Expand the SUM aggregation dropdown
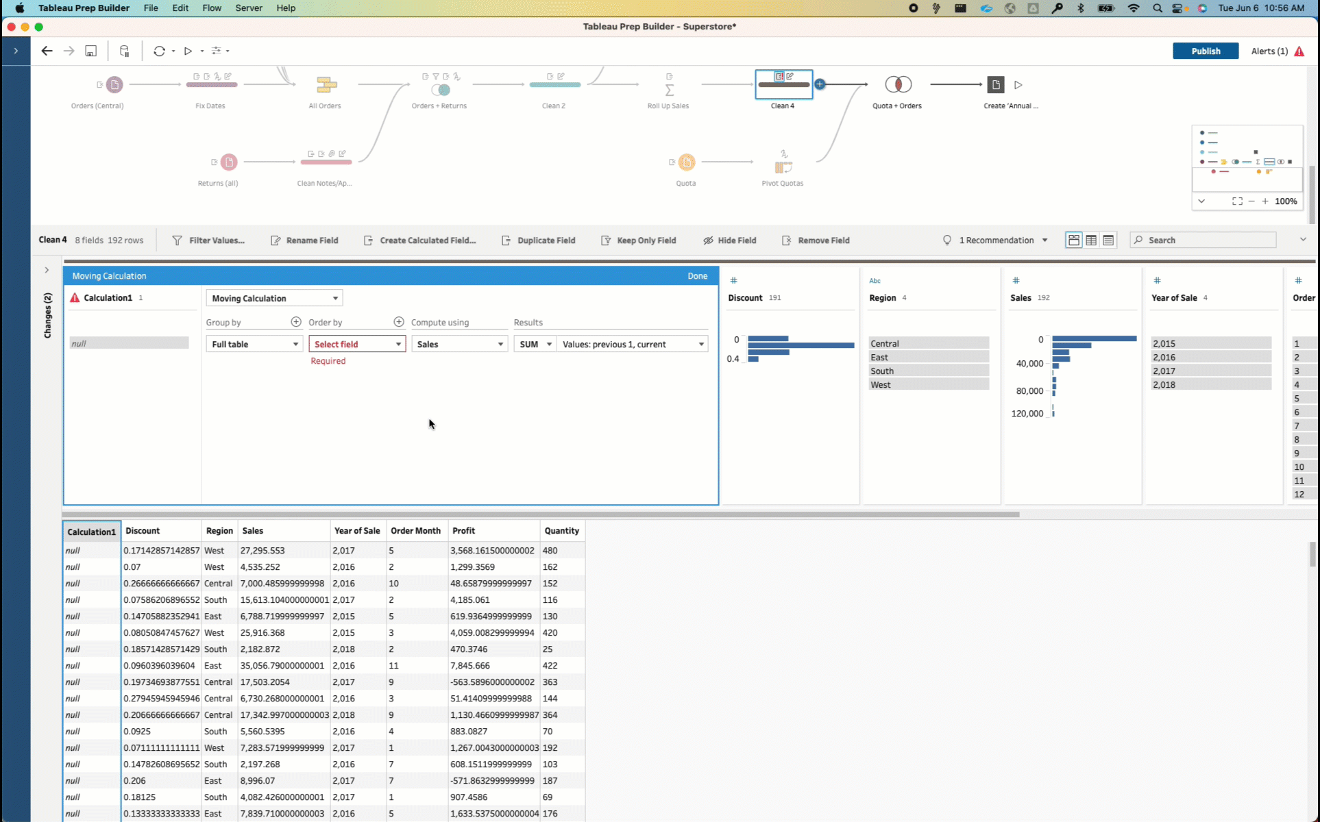The height and width of the screenshot is (822, 1320). 535,344
